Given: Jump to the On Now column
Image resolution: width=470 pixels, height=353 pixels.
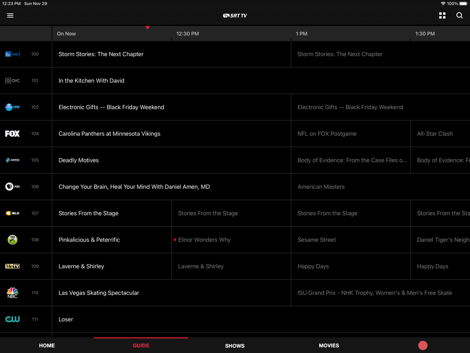Looking at the screenshot, I should [66, 33].
